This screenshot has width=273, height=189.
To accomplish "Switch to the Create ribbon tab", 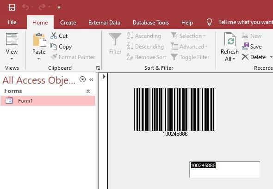I will tap(68, 23).
